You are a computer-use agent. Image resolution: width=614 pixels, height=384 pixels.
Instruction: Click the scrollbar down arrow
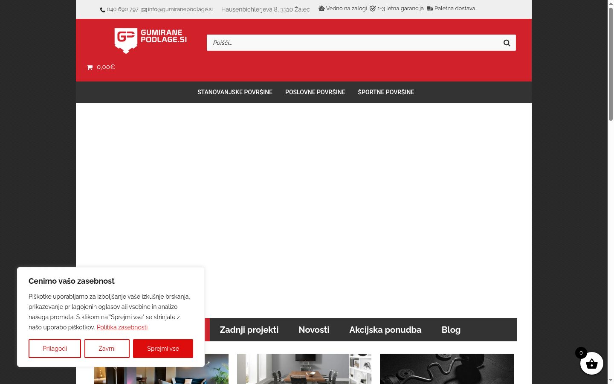611,380
